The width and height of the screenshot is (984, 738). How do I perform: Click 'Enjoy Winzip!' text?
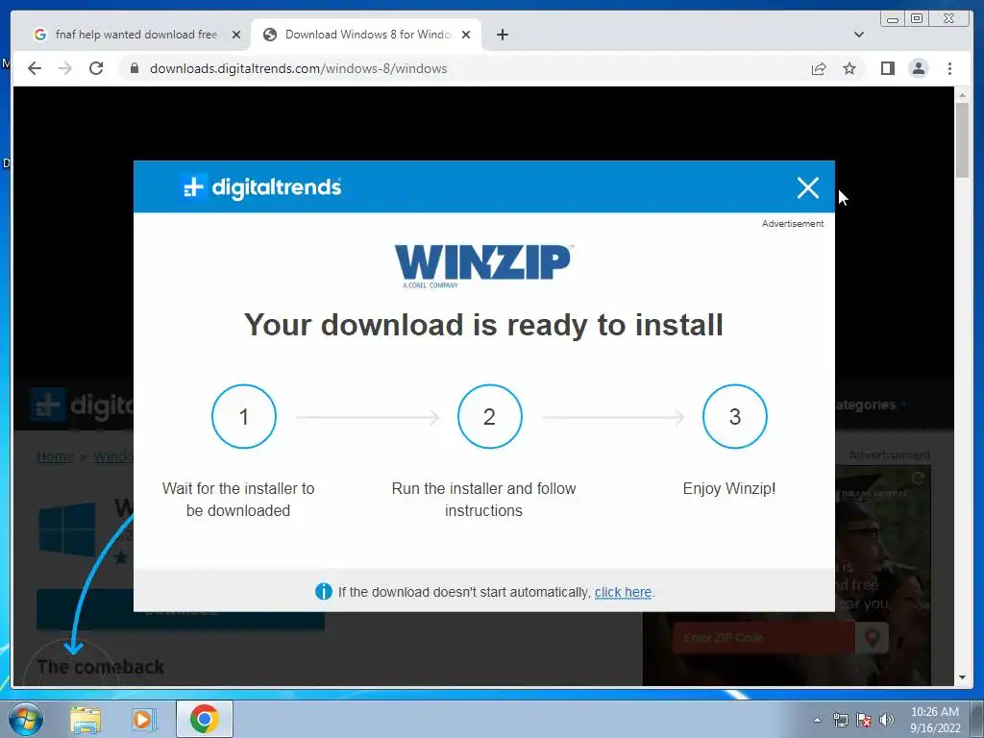[729, 488]
